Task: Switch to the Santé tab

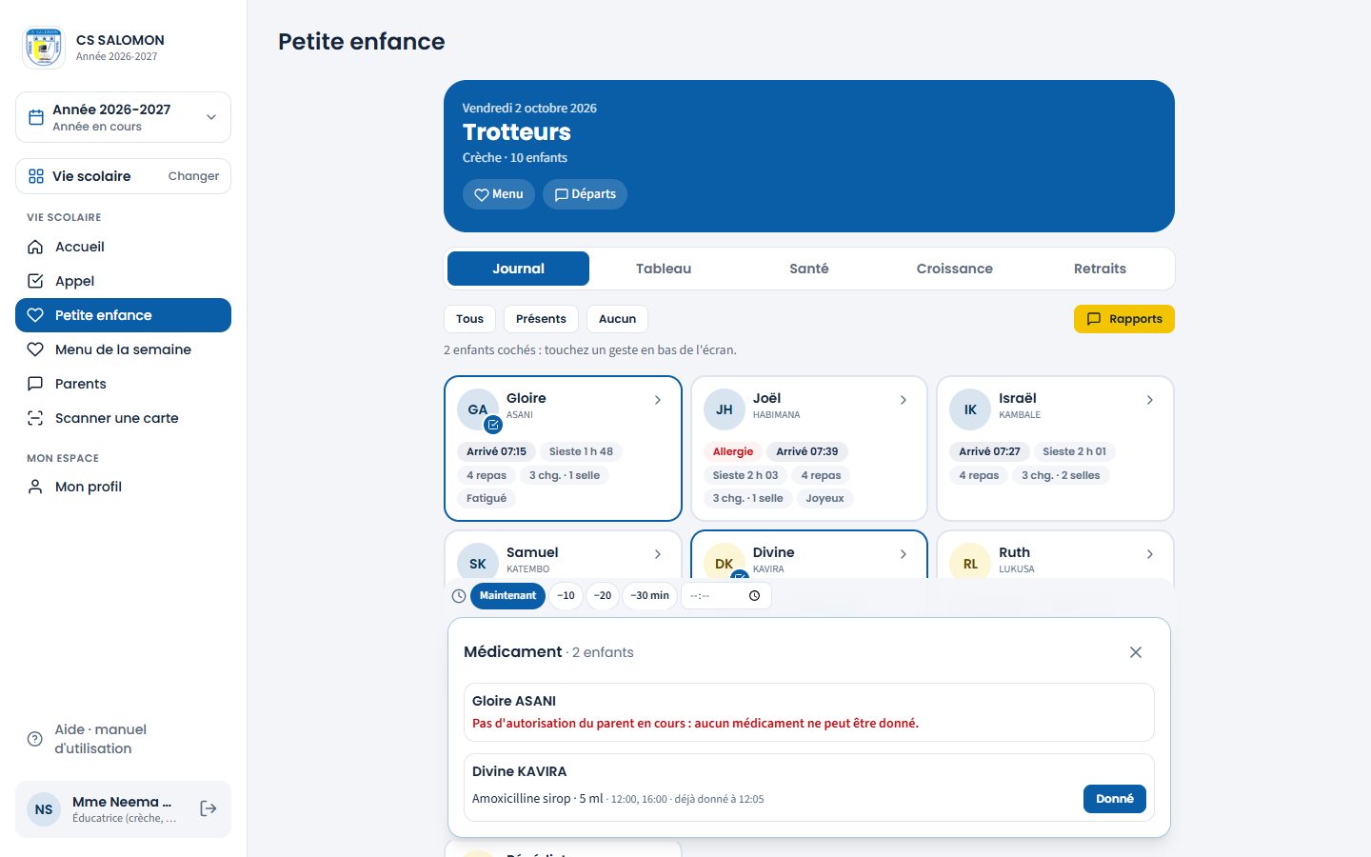Action: pyautogui.click(x=809, y=269)
